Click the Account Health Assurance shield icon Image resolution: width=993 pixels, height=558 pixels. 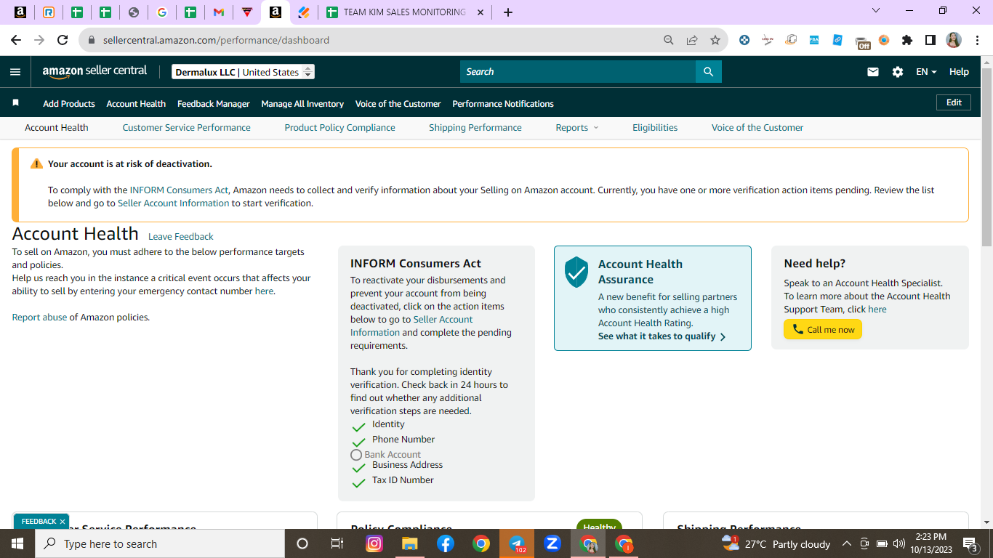pos(576,272)
